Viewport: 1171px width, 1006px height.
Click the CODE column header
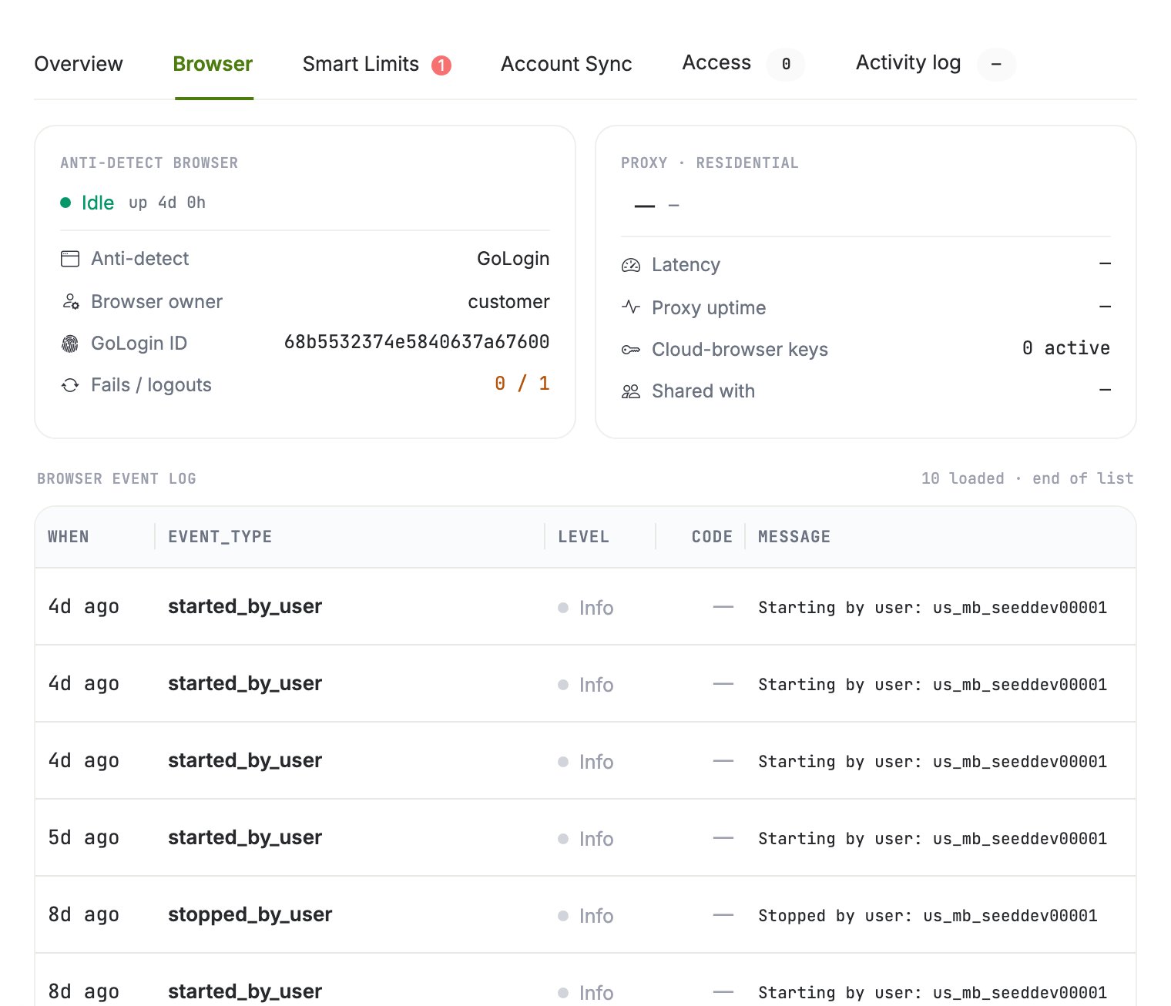click(x=712, y=537)
